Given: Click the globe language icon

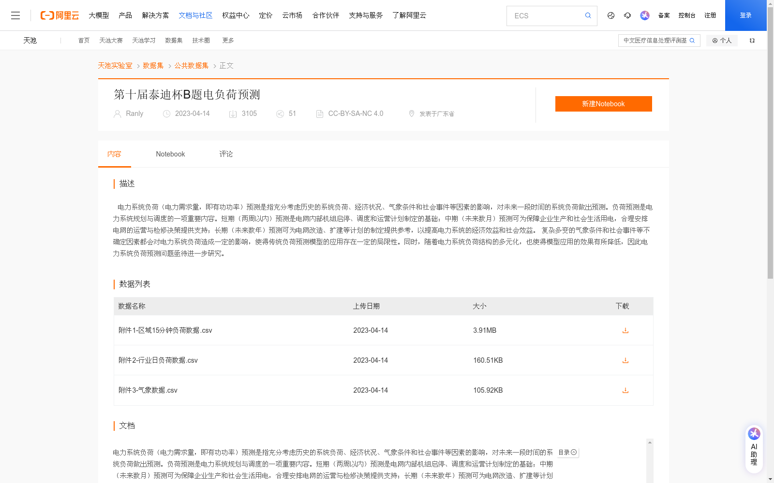Looking at the screenshot, I should [x=611, y=15].
